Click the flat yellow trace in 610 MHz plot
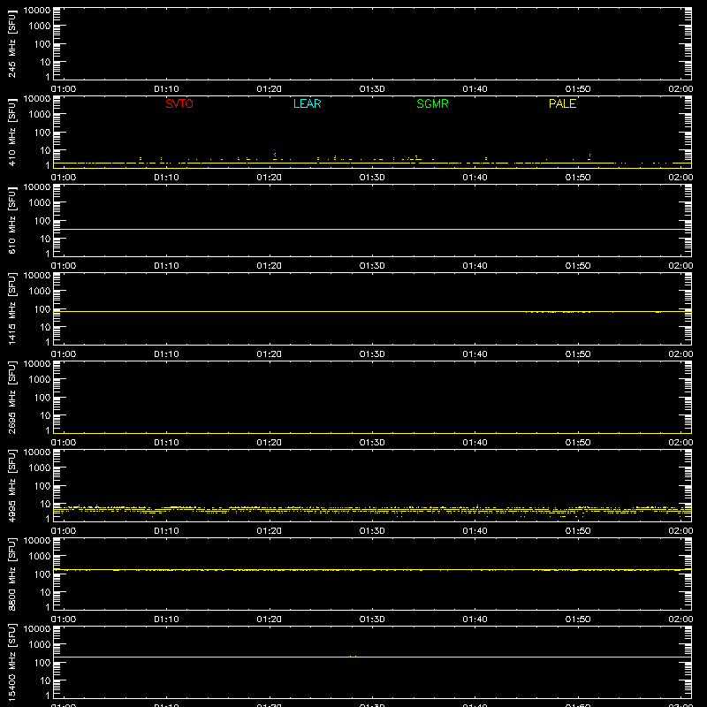707x707 pixels. pos(372,230)
